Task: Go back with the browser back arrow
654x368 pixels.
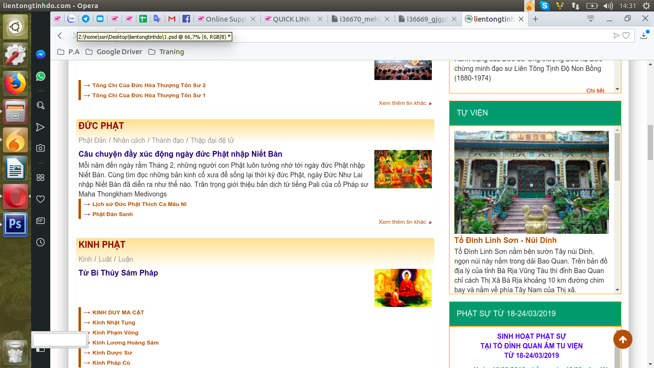Action: pyautogui.click(x=60, y=36)
